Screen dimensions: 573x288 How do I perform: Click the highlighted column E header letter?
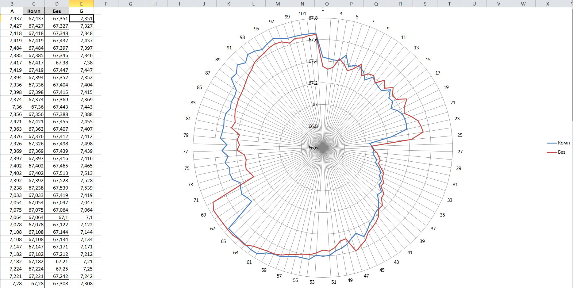pyautogui.click(x=82, y=4)
